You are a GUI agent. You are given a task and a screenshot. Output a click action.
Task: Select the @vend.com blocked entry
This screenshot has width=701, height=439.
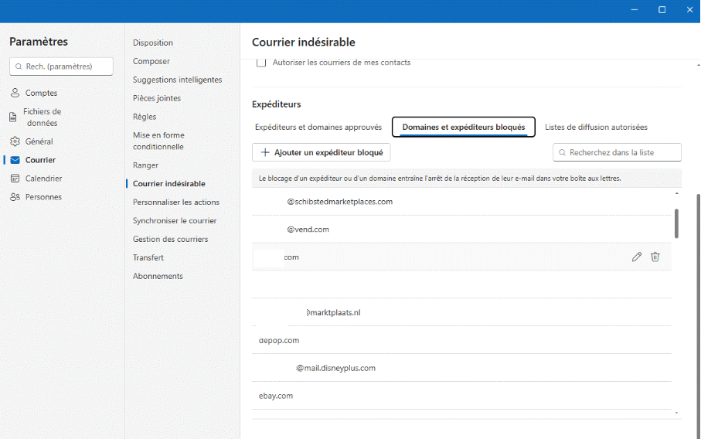(461, 230)
